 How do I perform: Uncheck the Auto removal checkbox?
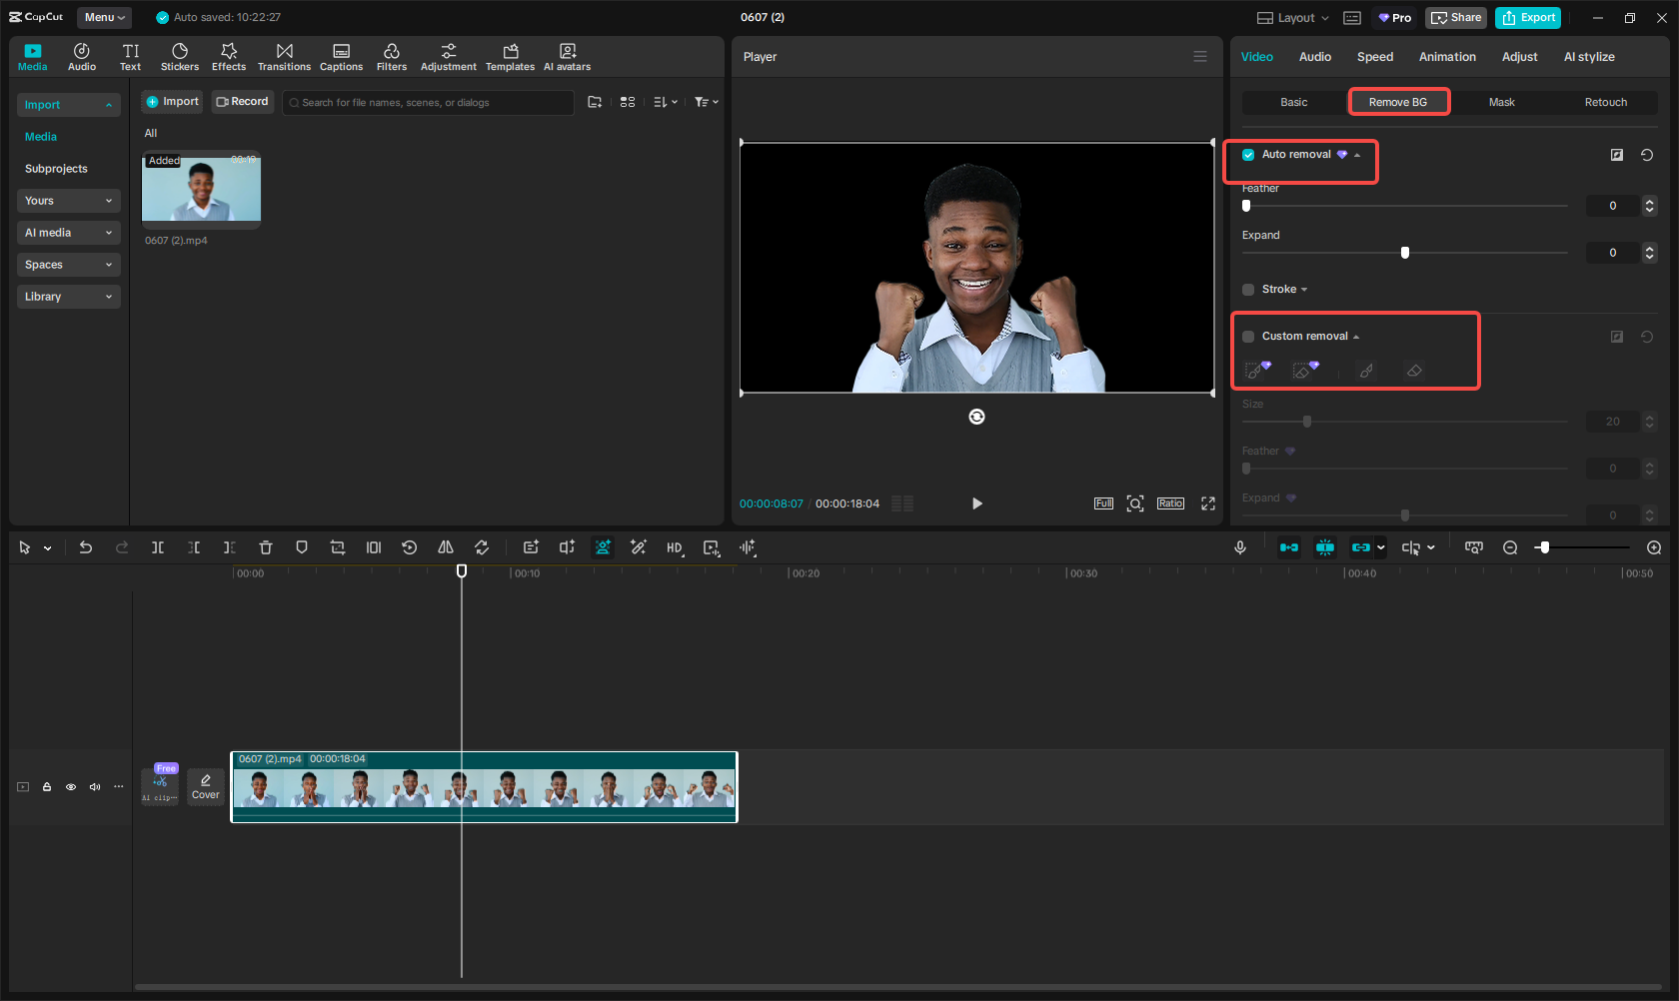[1248, 155]
